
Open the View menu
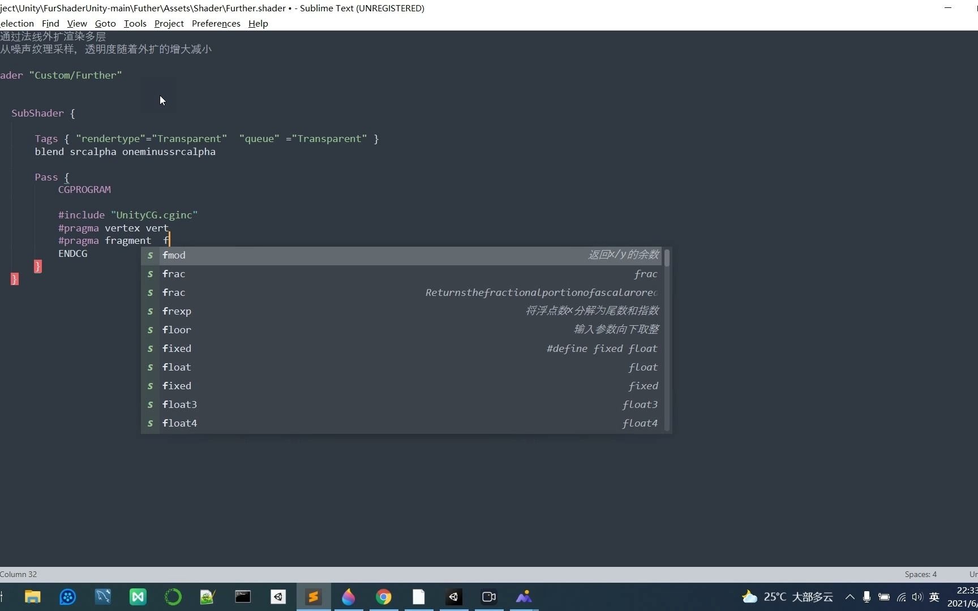tap(77, 23)
